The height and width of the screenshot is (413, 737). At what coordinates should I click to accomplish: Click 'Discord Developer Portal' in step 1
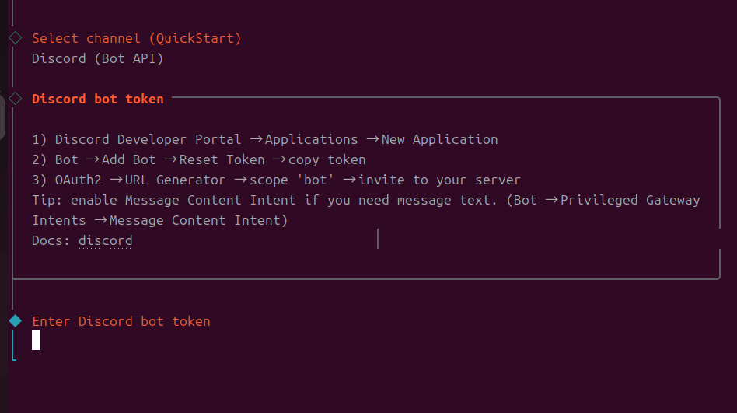148,140
